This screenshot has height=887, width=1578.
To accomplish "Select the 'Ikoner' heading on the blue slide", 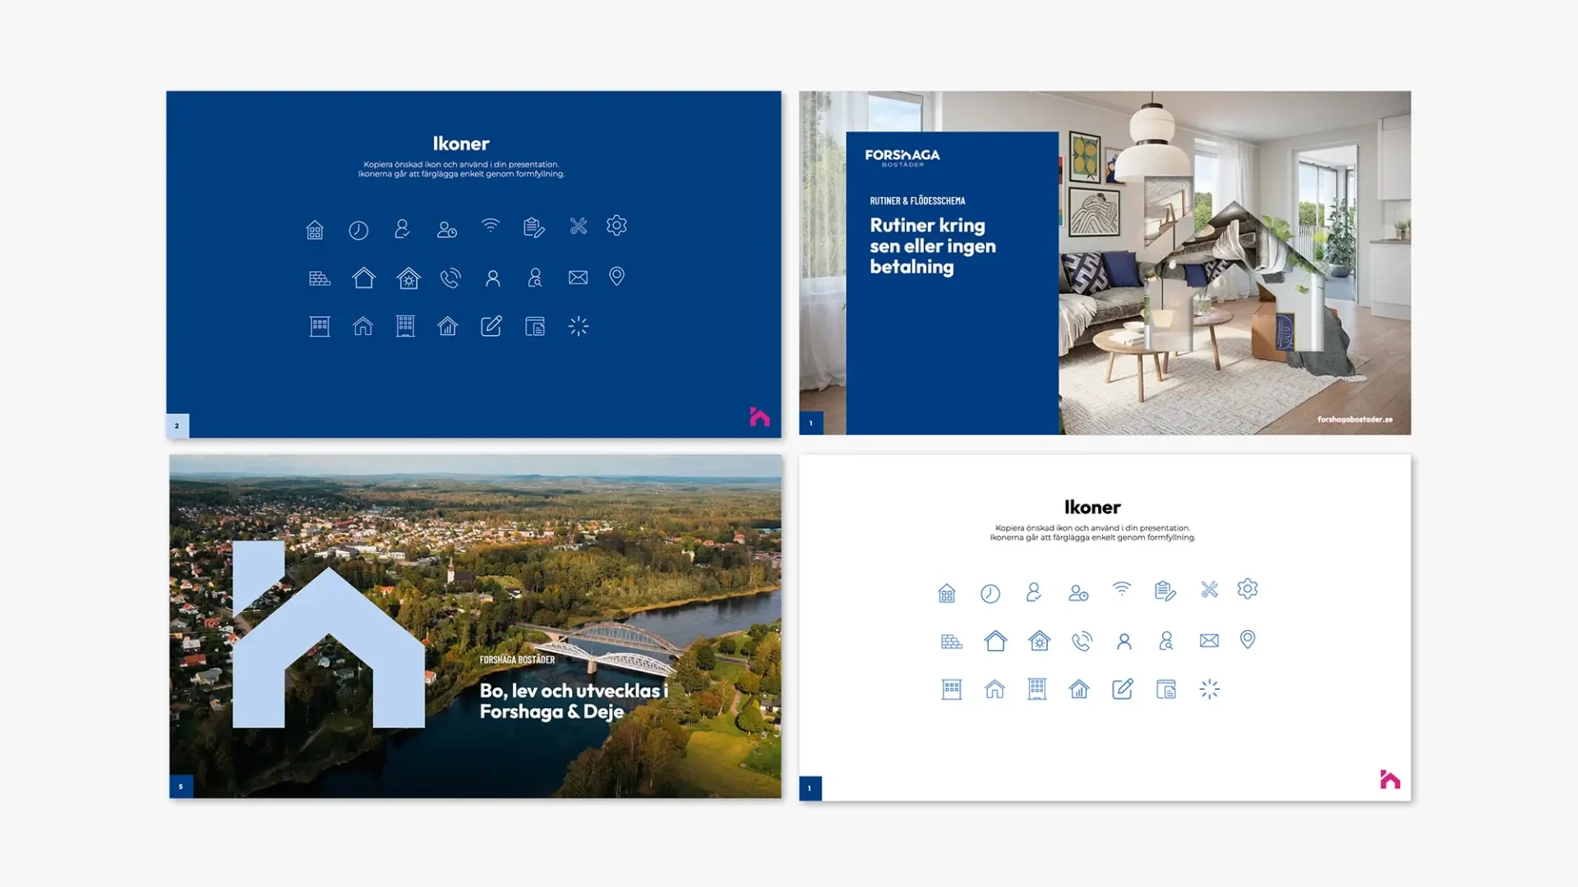I will (x=461, y=144).
